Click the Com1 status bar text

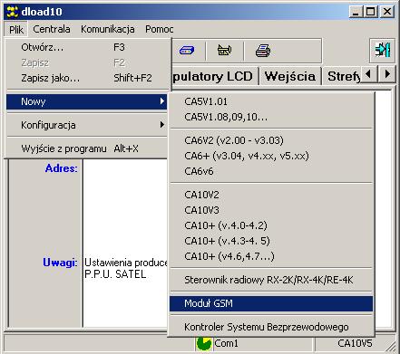pos(226,343)
